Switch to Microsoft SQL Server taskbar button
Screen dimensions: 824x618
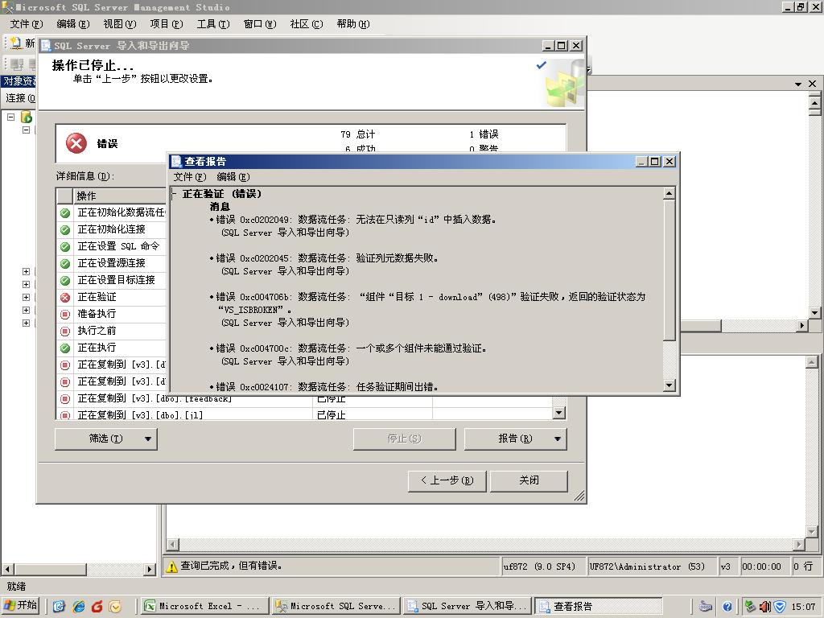click(x=336, y=606)
